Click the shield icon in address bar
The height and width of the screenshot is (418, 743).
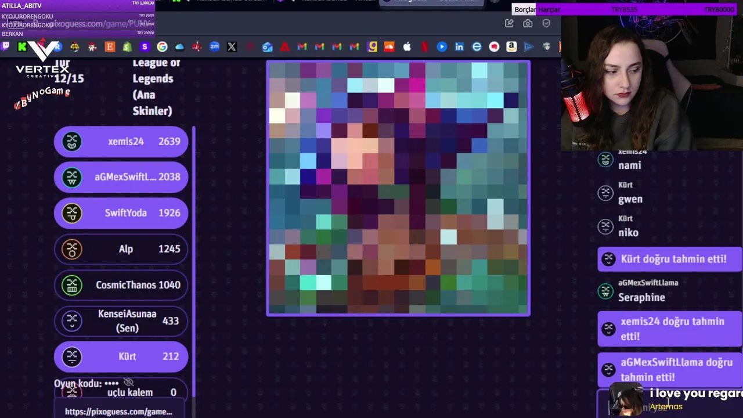point(546,23)
